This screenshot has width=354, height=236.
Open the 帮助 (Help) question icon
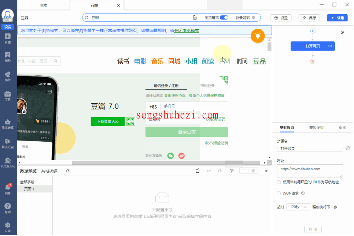click(8, 208)
